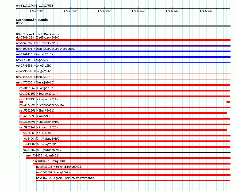This screenshot has width=238, height=191.
Task: Open variant esv1010497 (Pang2010)
Action: pos(49,161)
